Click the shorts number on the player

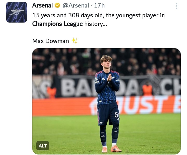click(117, 114)
